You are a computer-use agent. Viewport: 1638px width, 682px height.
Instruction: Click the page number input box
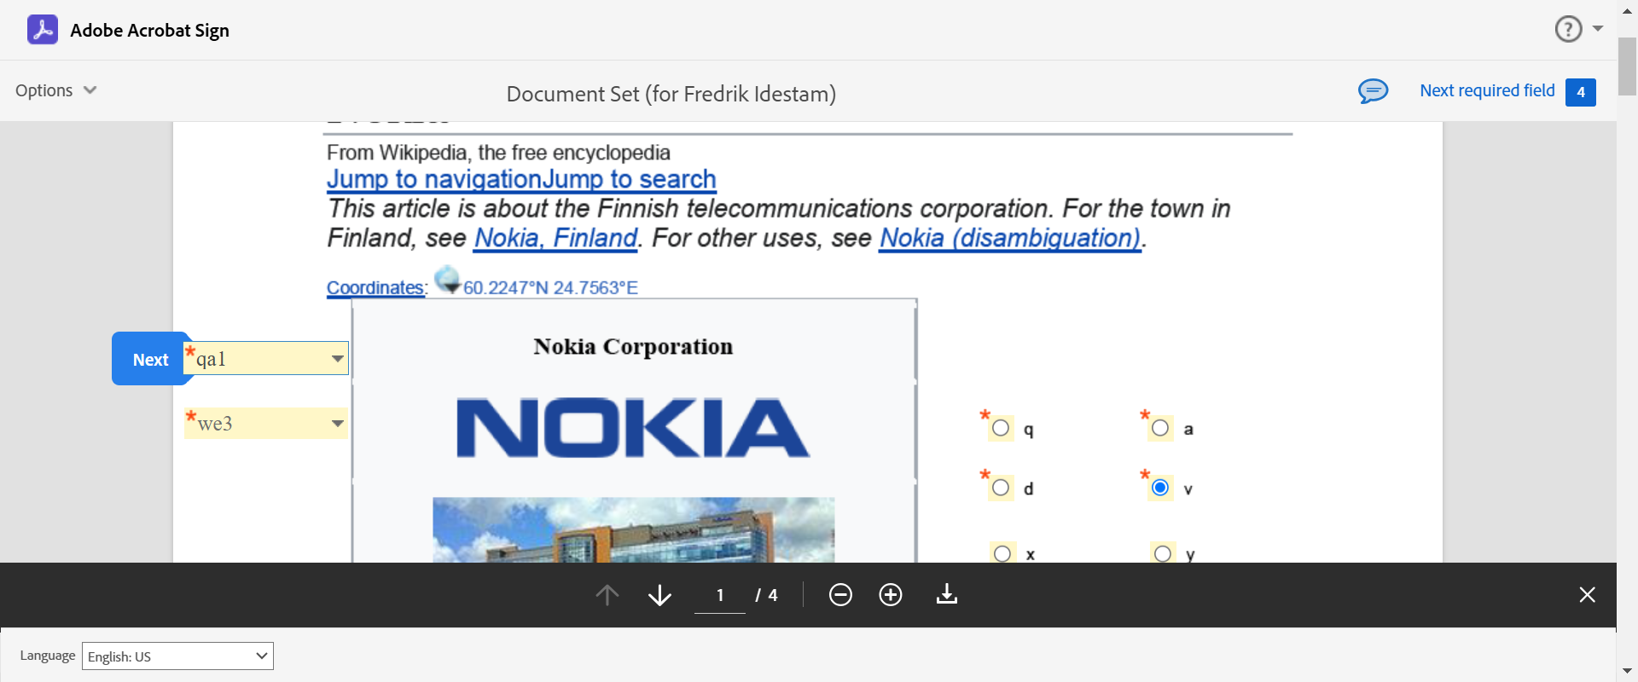[x=720, y=595]
